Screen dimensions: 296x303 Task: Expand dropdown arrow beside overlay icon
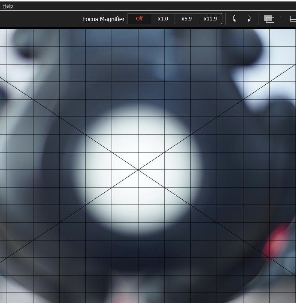[280, 17]
